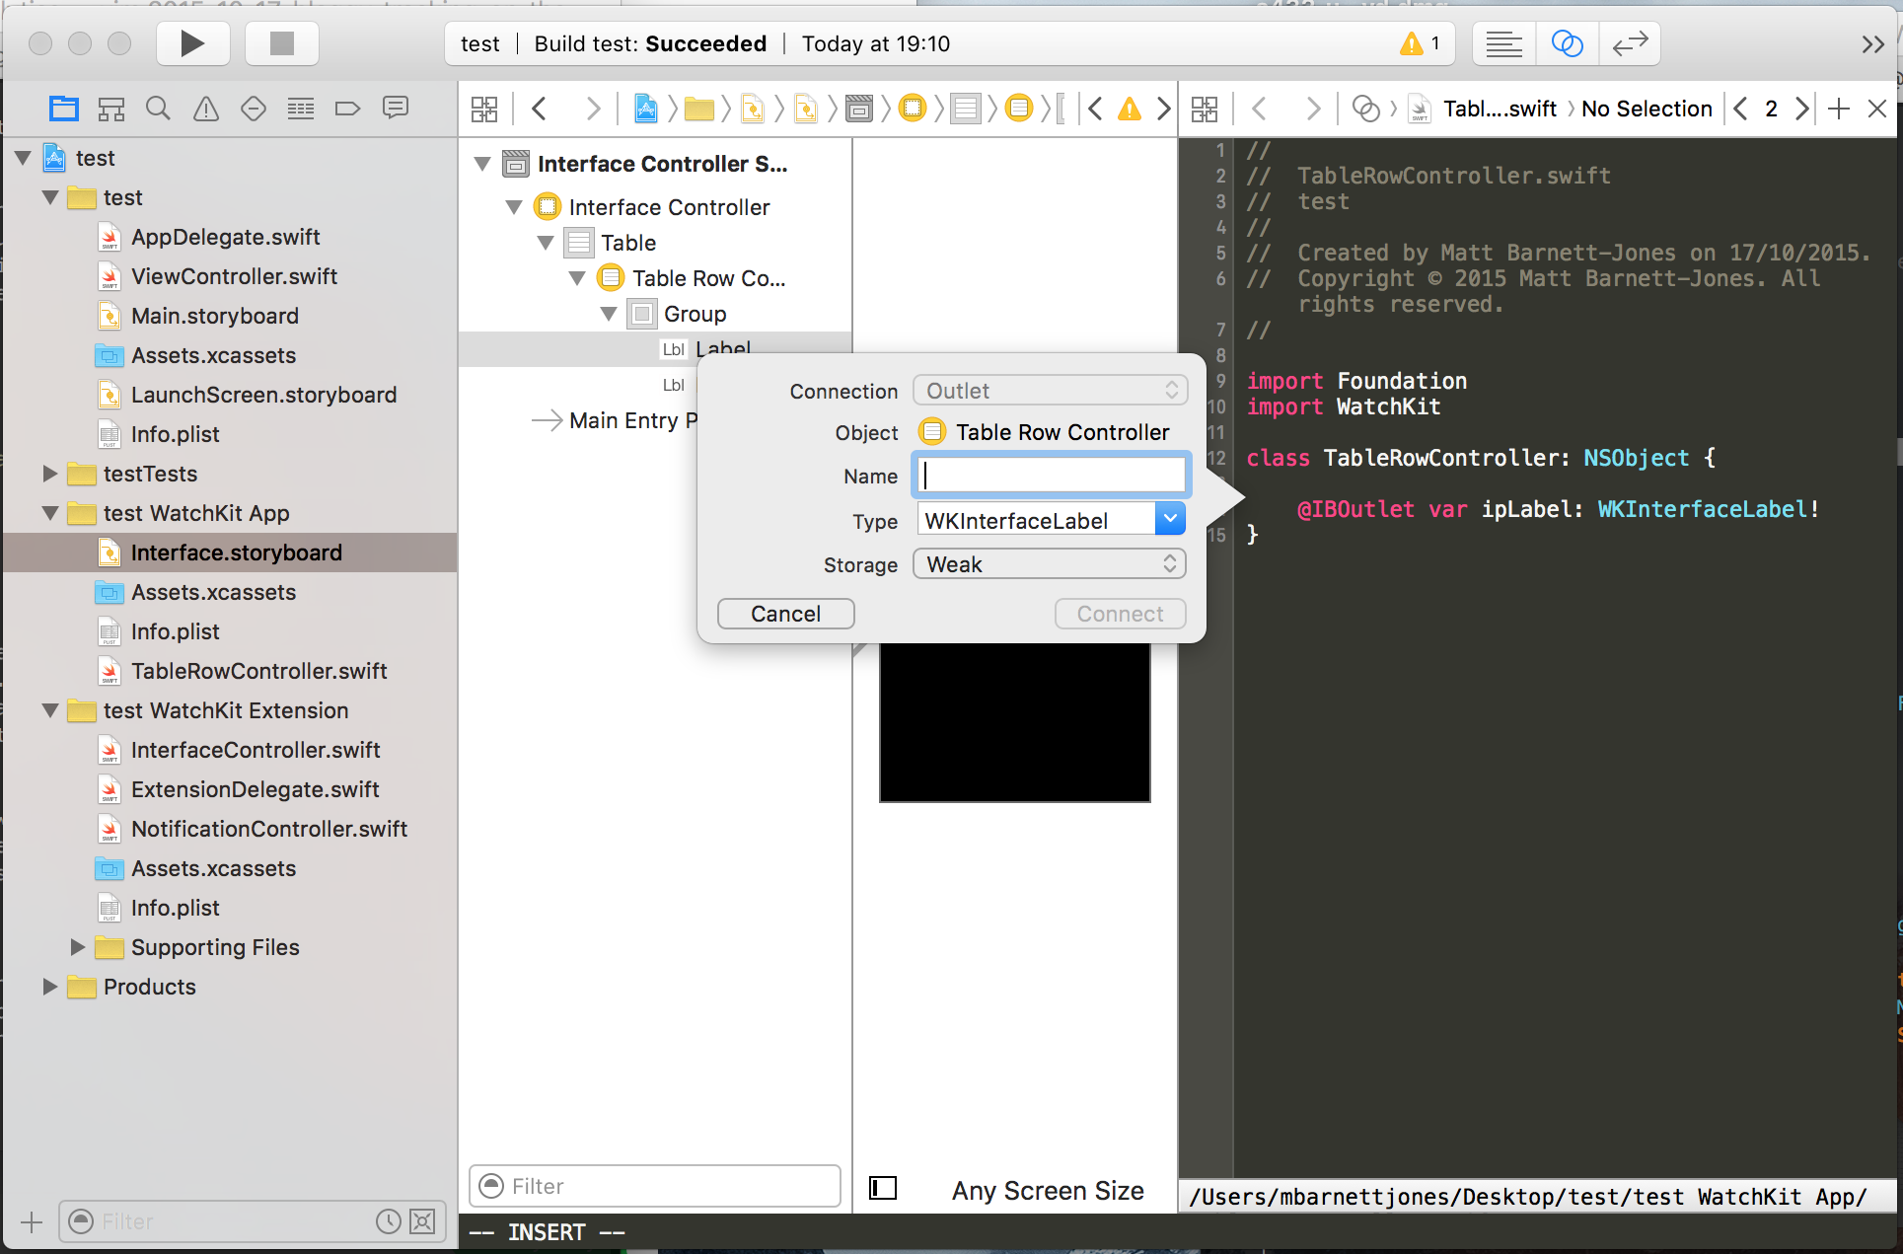This screenshot has height=1254, width=1903.
Task: Switch to the Version editor
Action: pos(1630,43)
